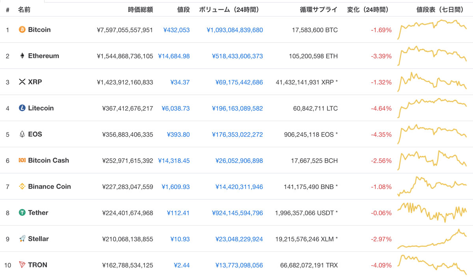The image size is (473, 277).
Task: Open Tether volume ¥924,145,594,796
Action: [237, 213]
